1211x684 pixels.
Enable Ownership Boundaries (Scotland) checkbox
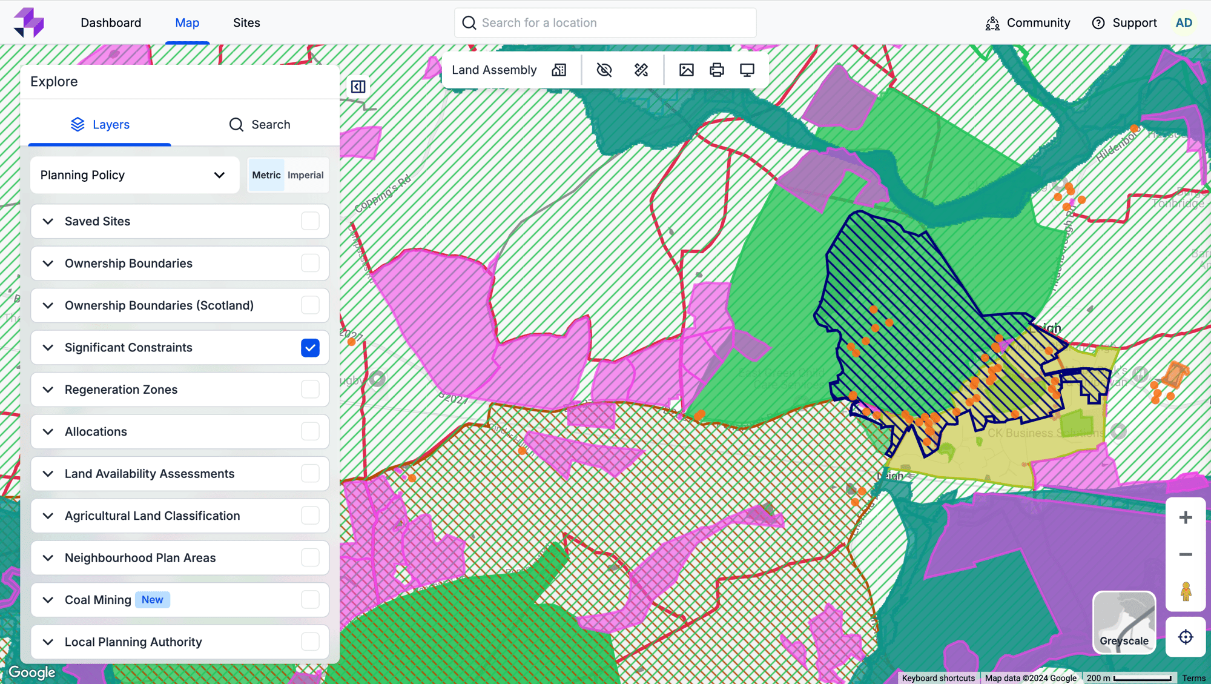click(x=310, y=305)
